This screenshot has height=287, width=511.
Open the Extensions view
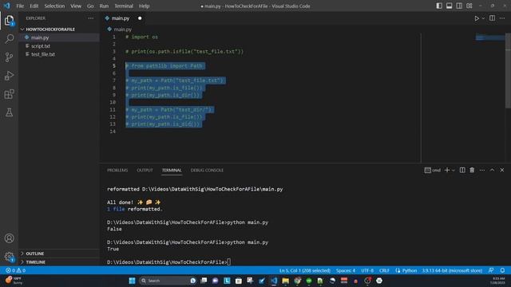click(x=9, y=94)
